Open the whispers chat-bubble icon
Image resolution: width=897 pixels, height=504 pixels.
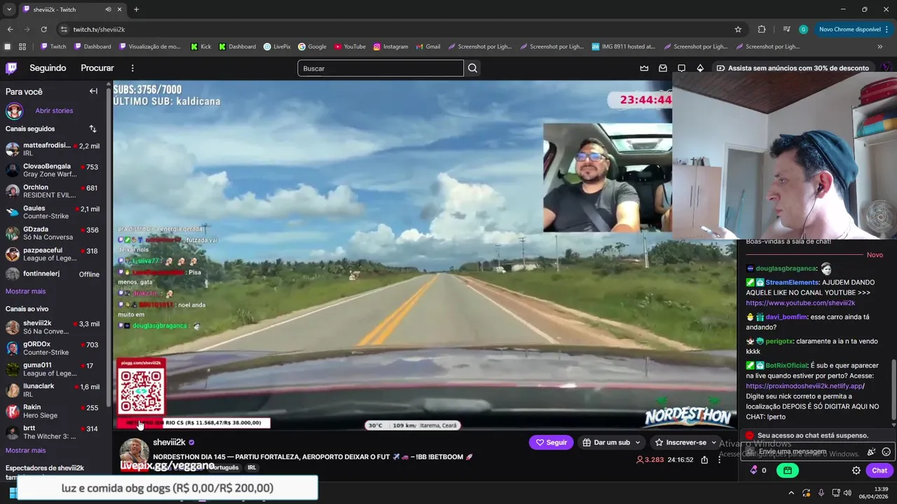681,68
